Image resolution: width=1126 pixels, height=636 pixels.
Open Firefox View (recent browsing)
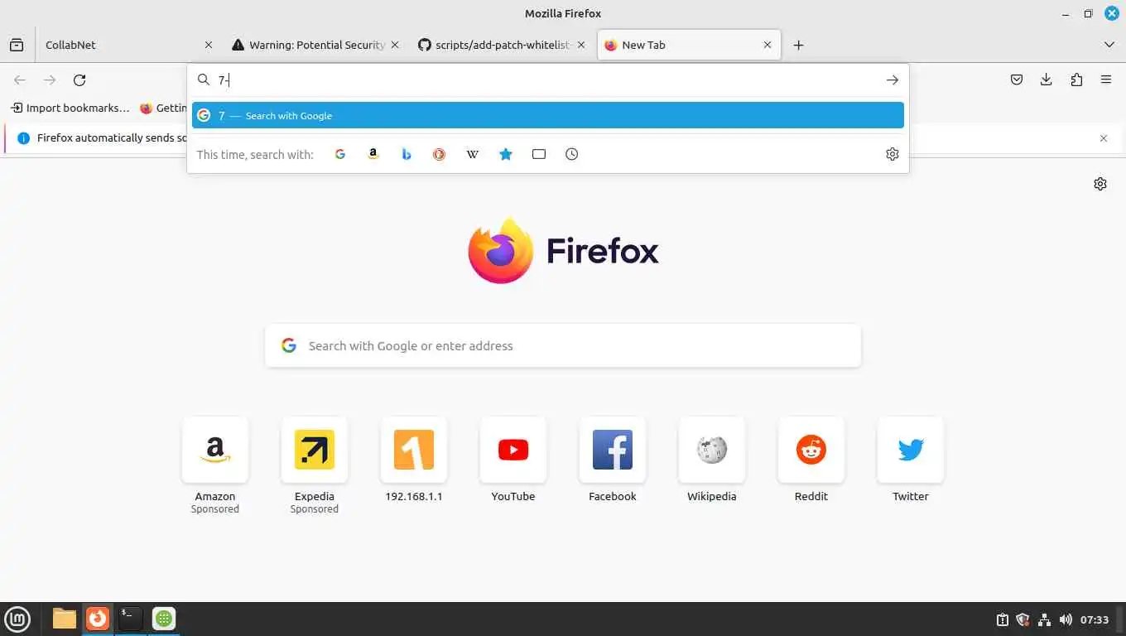click(17, 45)
